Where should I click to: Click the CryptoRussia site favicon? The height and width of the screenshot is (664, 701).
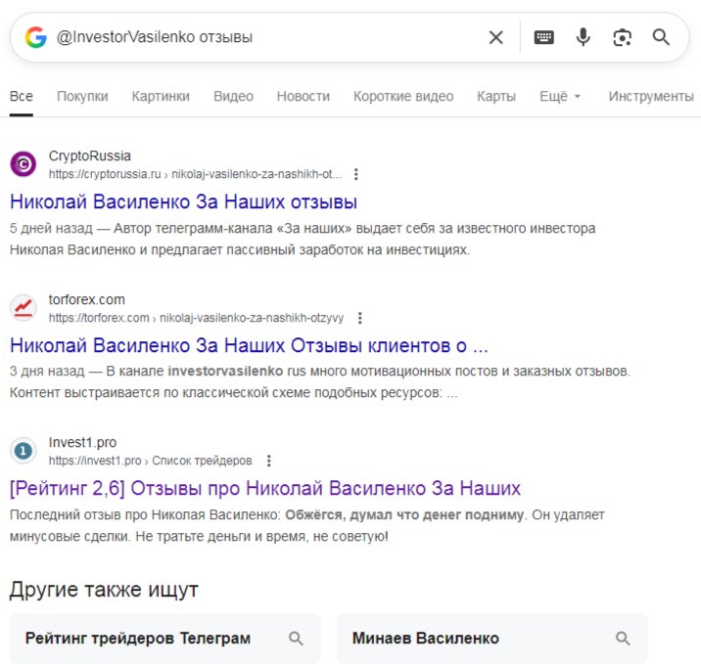23,164
